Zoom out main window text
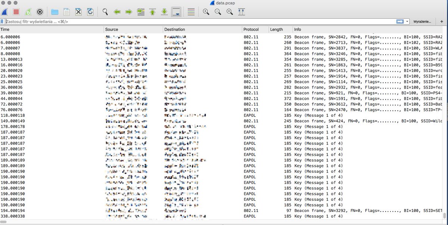This screenshot has width=448, height=225. 218,12
